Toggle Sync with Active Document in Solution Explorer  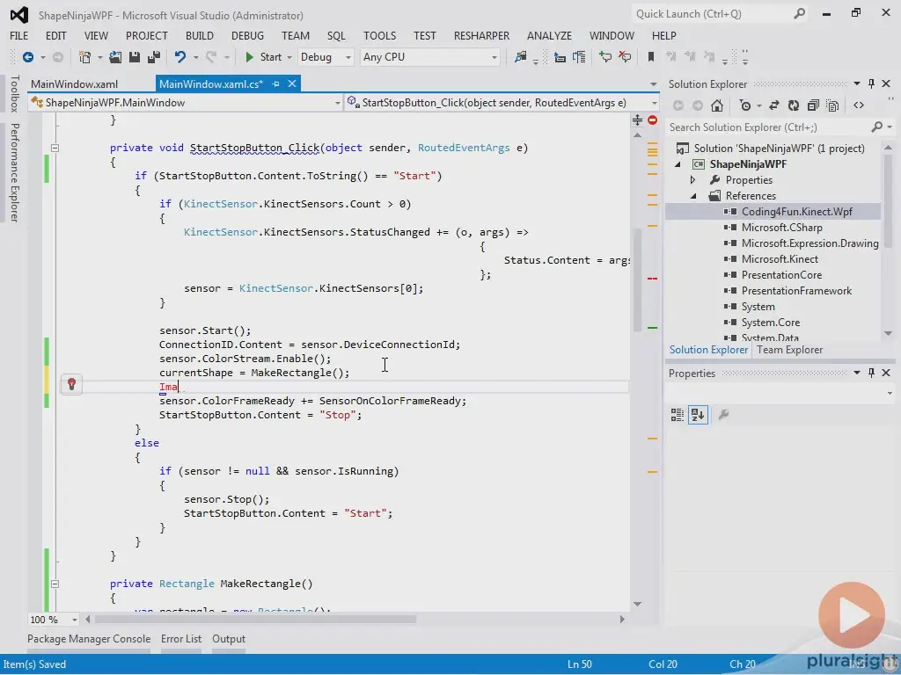click(774, 105)
